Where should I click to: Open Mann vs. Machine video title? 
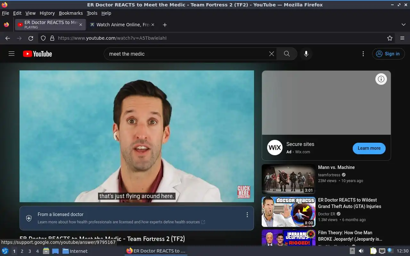click(336, 167)
